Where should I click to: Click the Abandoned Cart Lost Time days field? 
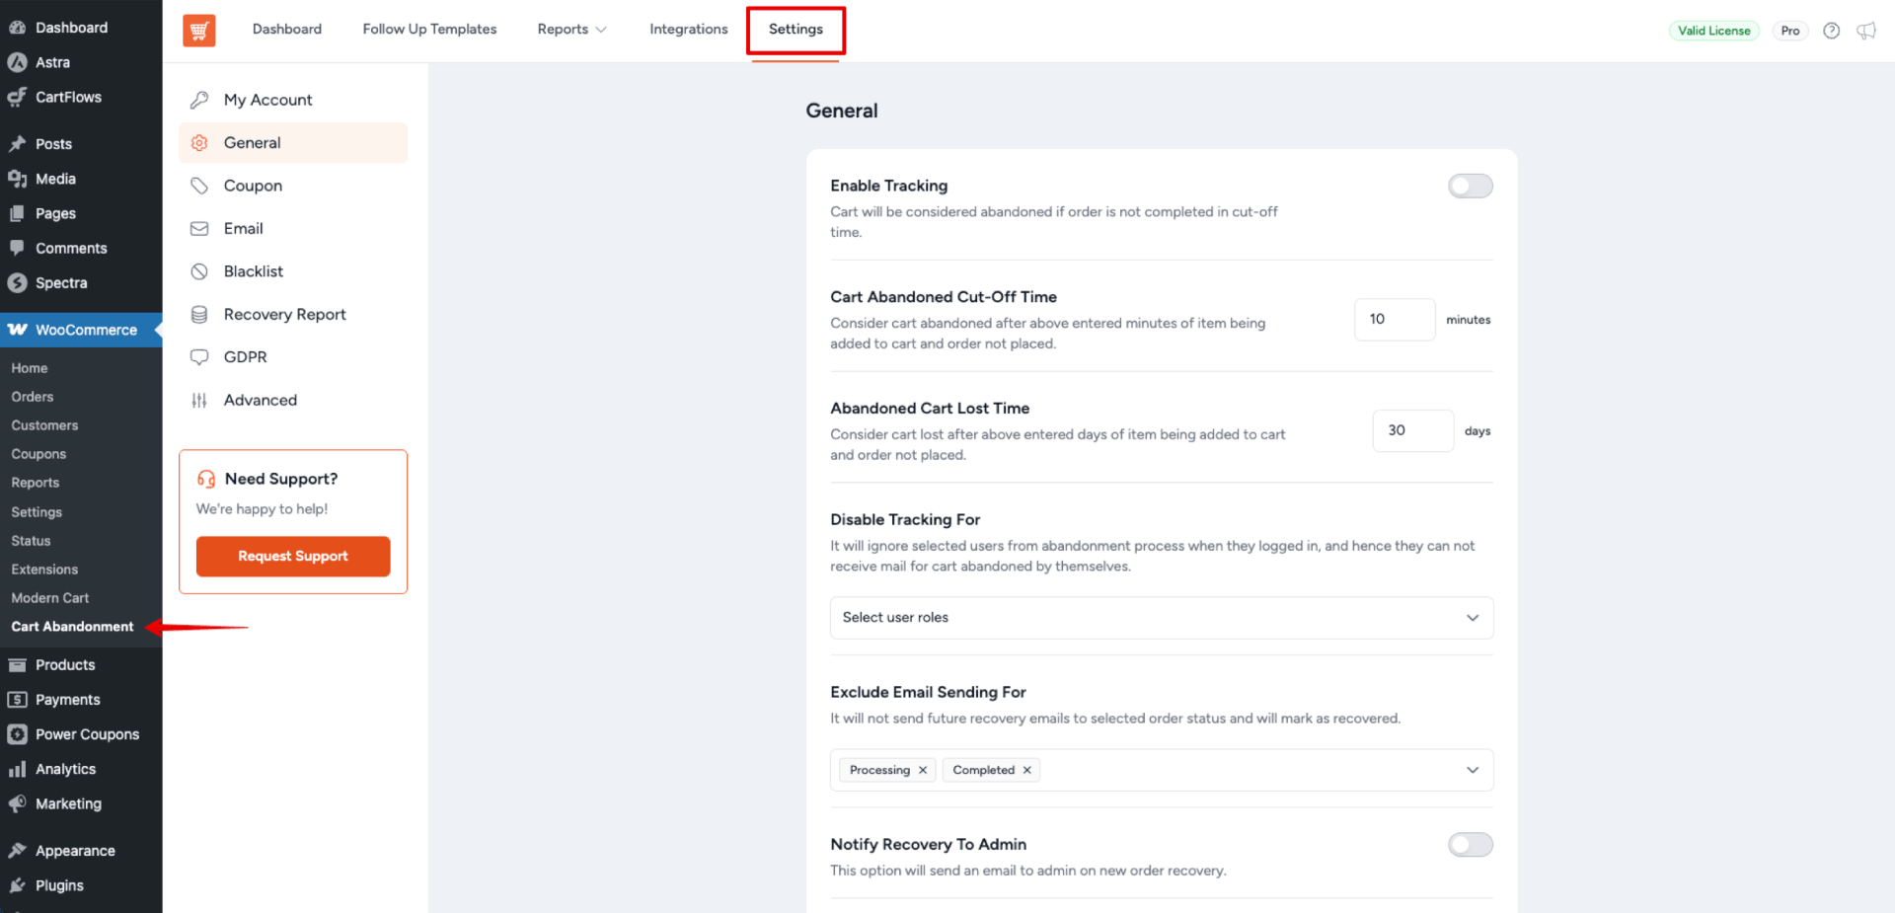pyautogui.click(x=1412, y=431)
